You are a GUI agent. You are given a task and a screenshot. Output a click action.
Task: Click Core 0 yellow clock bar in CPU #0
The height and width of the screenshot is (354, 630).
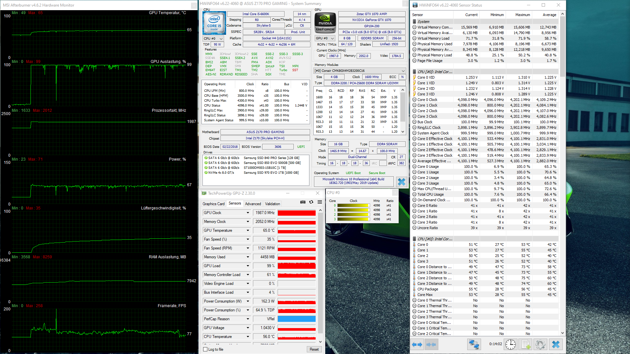[x=353, y=206]
